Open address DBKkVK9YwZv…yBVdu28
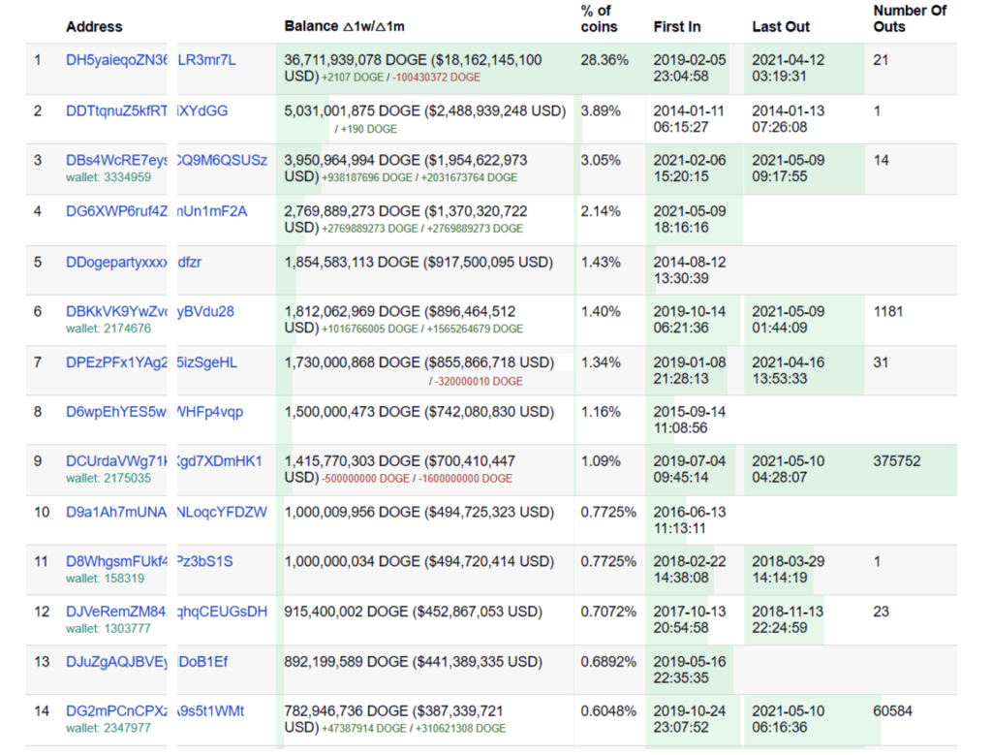This screenshot has width=992, height=755. click(x=150, y=311)
